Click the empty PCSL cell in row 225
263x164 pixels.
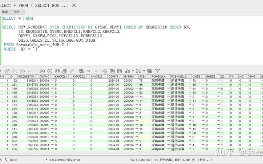[145, 121]
